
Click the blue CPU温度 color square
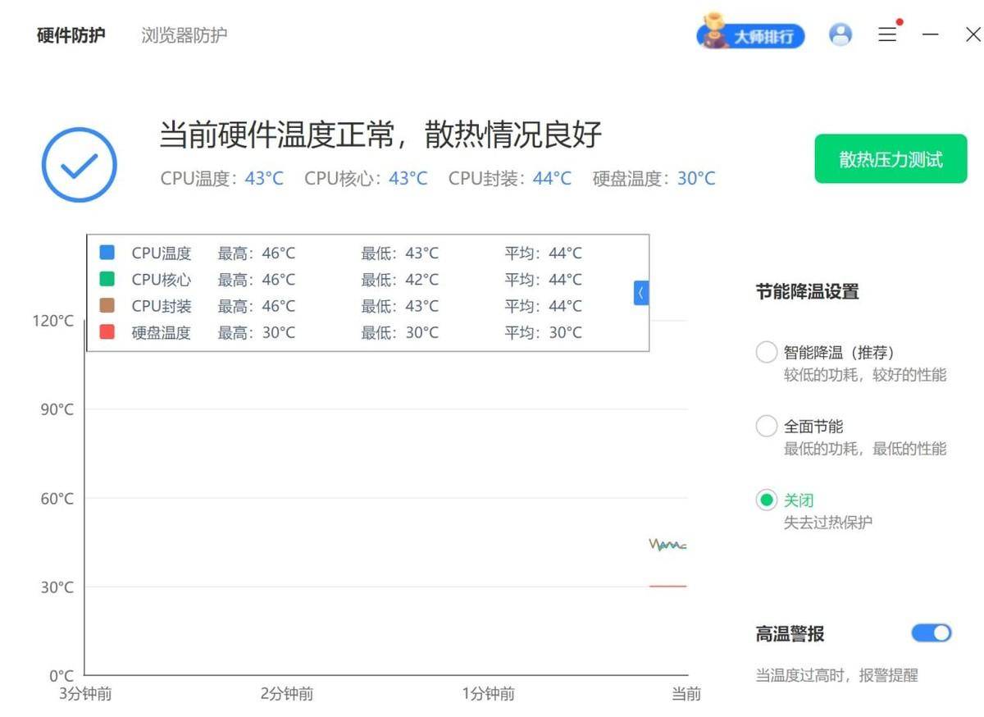click(x=107, y=252)
